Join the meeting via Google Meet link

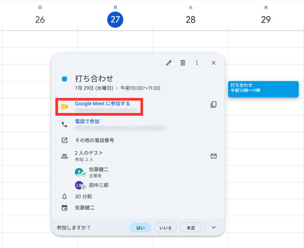(x=102, y=104)
